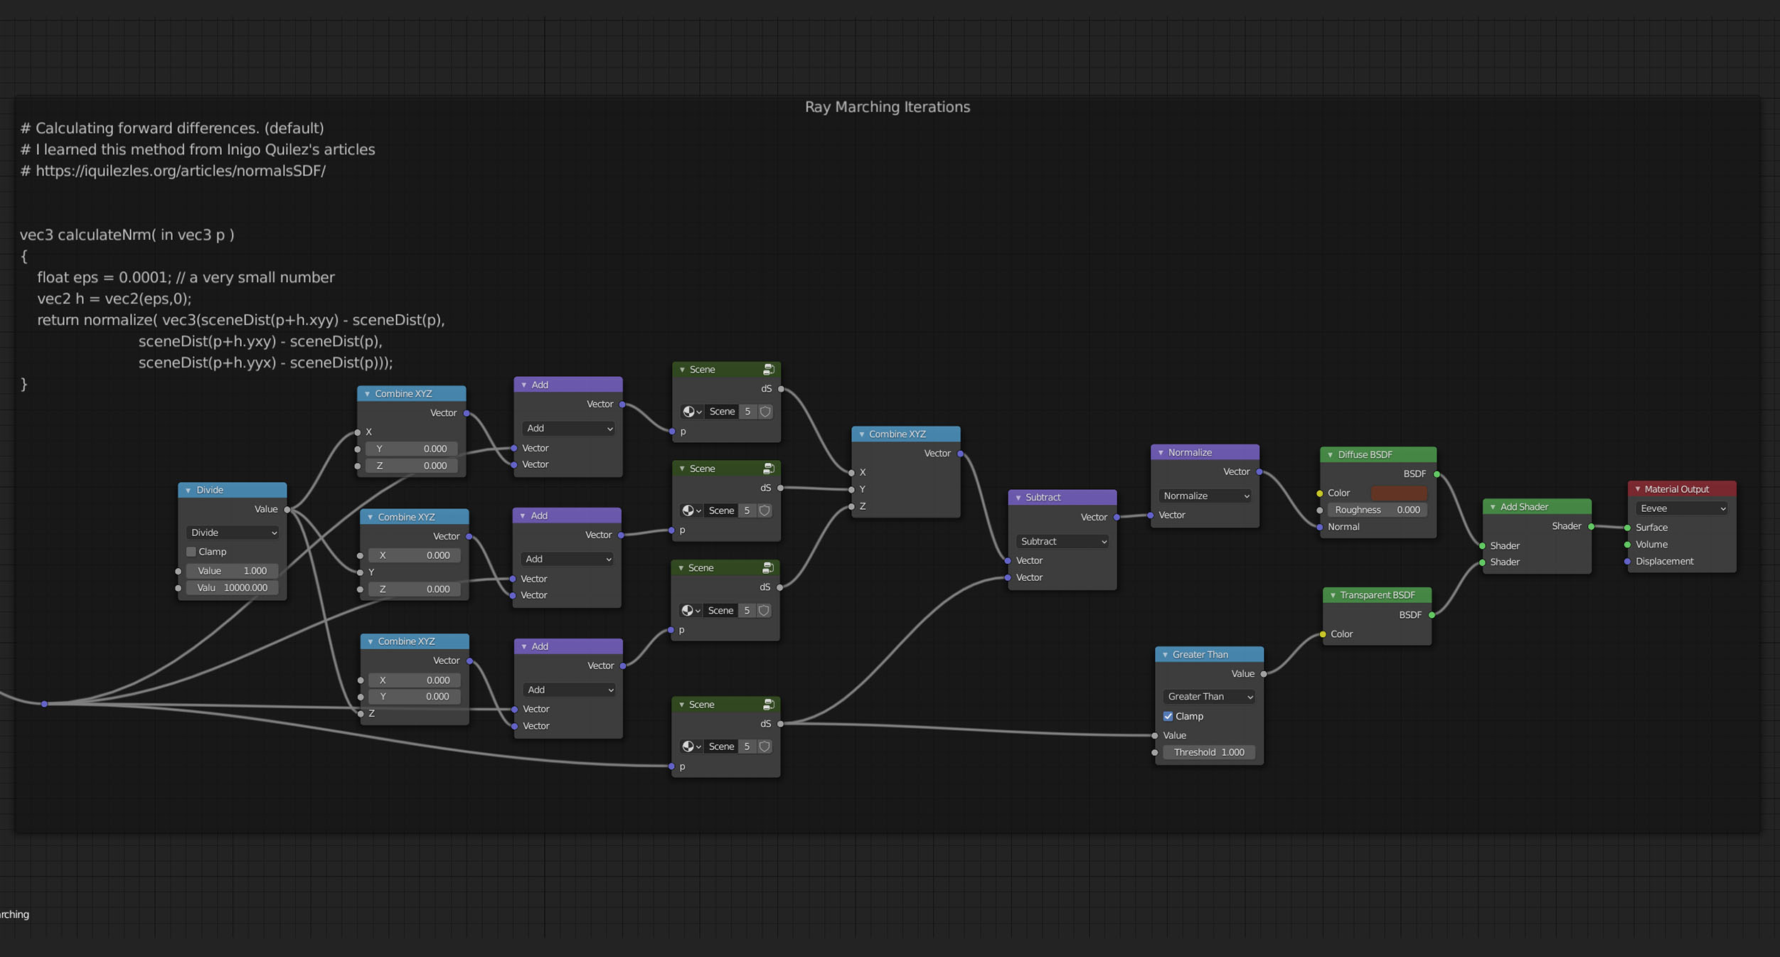This screenshot has width=1780, height=957.
Task: Click the Color swatch on the Diffuse BSDF node
Action: click(1398, 492)
